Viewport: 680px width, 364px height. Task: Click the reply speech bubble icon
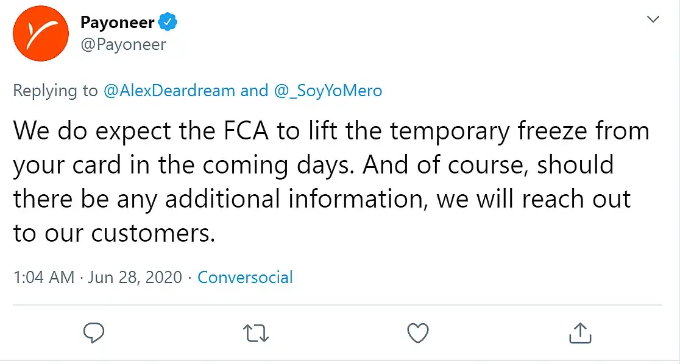[x=93, y=333]
